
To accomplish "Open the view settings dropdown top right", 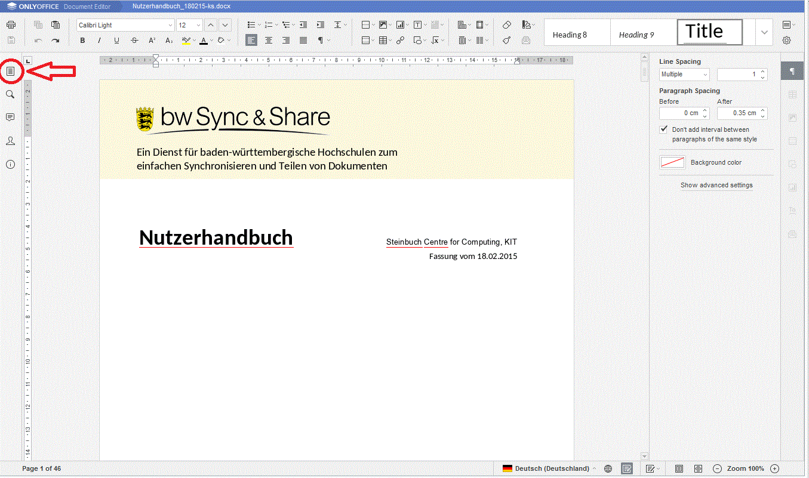I will [x=789, y=25].
